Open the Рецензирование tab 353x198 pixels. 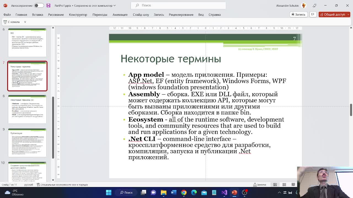(181, 15)
